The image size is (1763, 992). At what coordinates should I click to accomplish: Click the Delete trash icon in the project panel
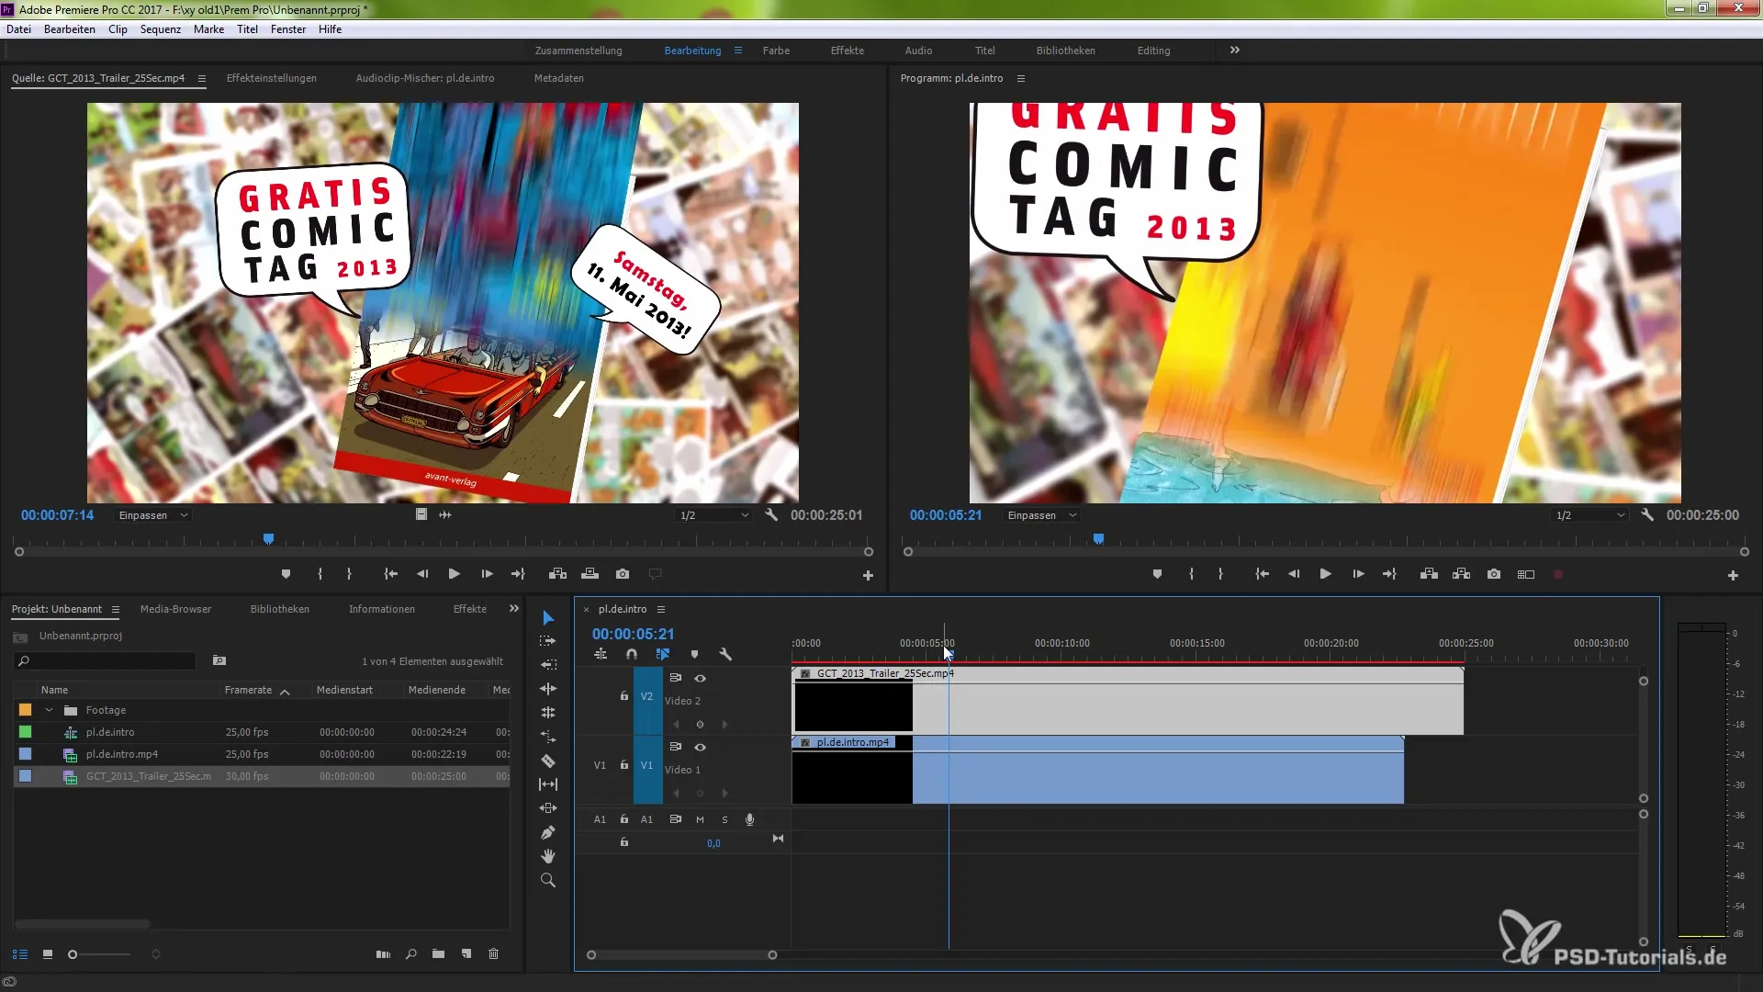pos(493,954)
